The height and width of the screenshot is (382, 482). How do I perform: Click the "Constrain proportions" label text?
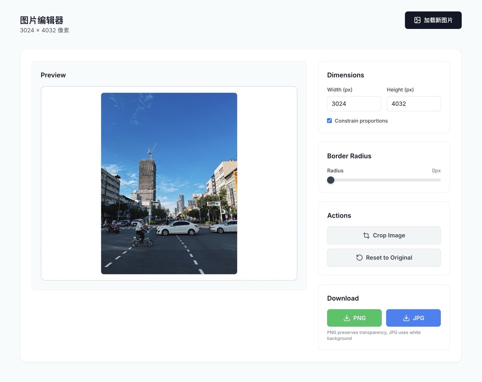click(x=361, y=121)
